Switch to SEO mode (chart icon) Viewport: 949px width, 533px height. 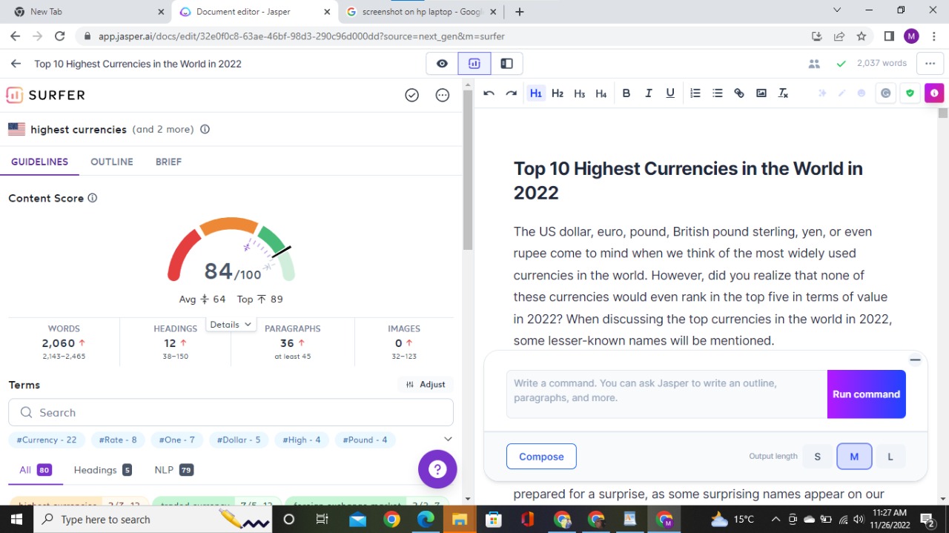474,64
